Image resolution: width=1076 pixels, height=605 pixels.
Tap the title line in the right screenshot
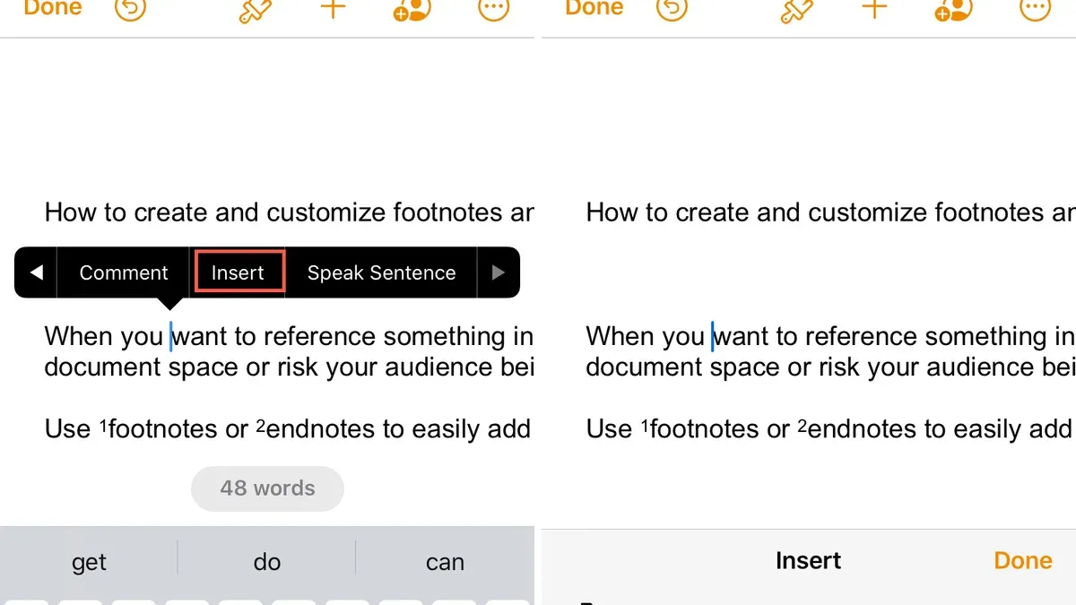coord(831,212)
